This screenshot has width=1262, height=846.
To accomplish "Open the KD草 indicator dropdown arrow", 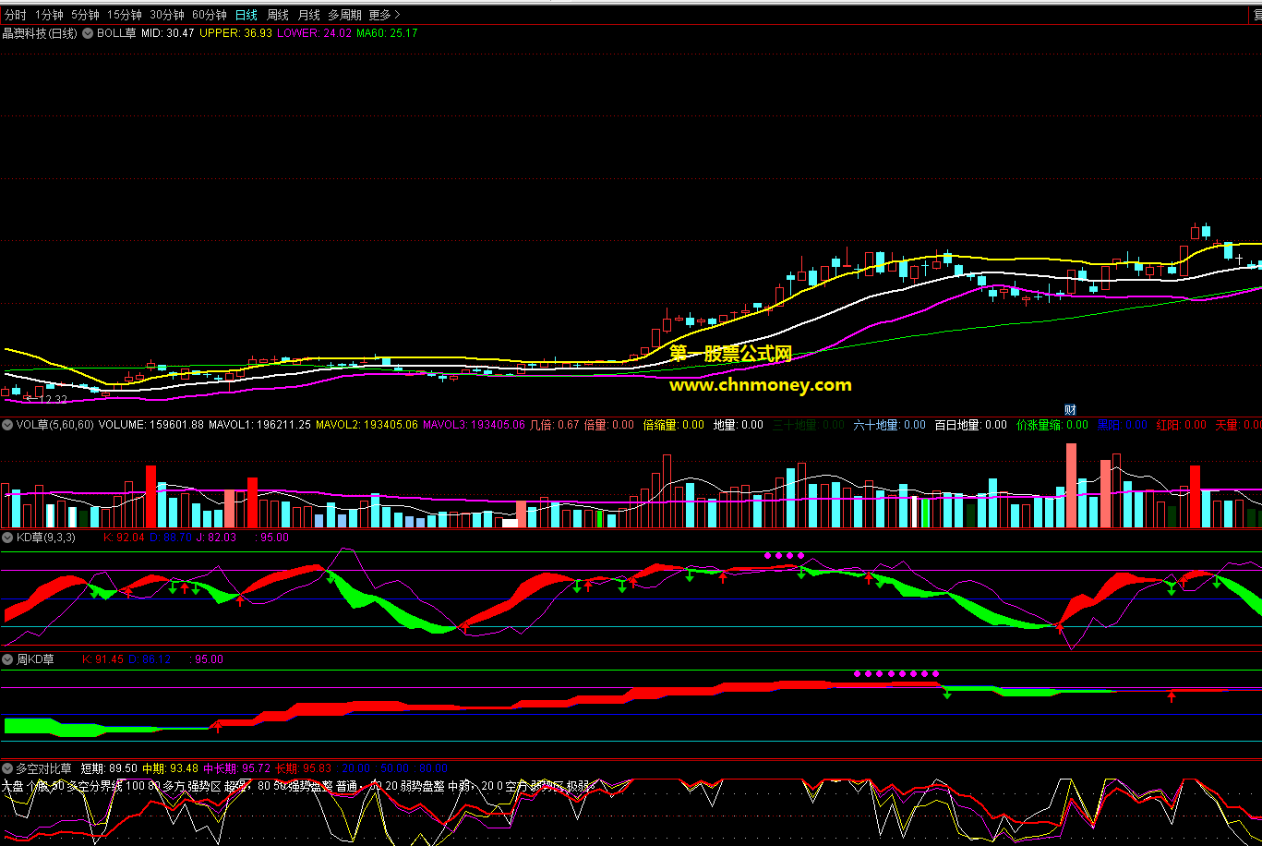I will click(x=7, y=537).
